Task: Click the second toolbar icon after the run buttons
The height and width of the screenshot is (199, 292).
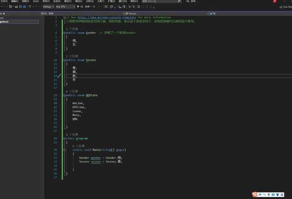Action: coord(111,6)
